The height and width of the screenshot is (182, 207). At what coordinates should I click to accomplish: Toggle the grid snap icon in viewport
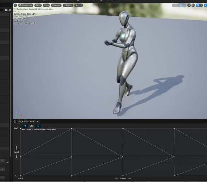(x=198, y=5)
